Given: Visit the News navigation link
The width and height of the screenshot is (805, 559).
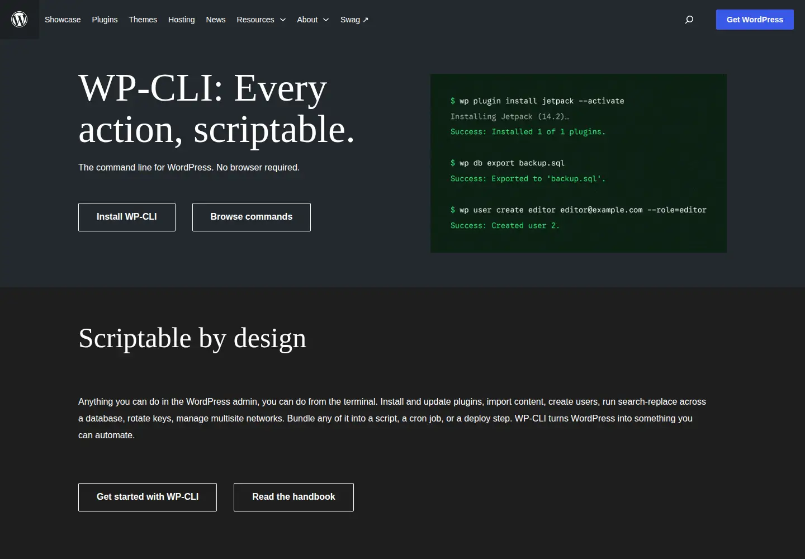Looking at the screenshot, I should click(x=215, y=20).
